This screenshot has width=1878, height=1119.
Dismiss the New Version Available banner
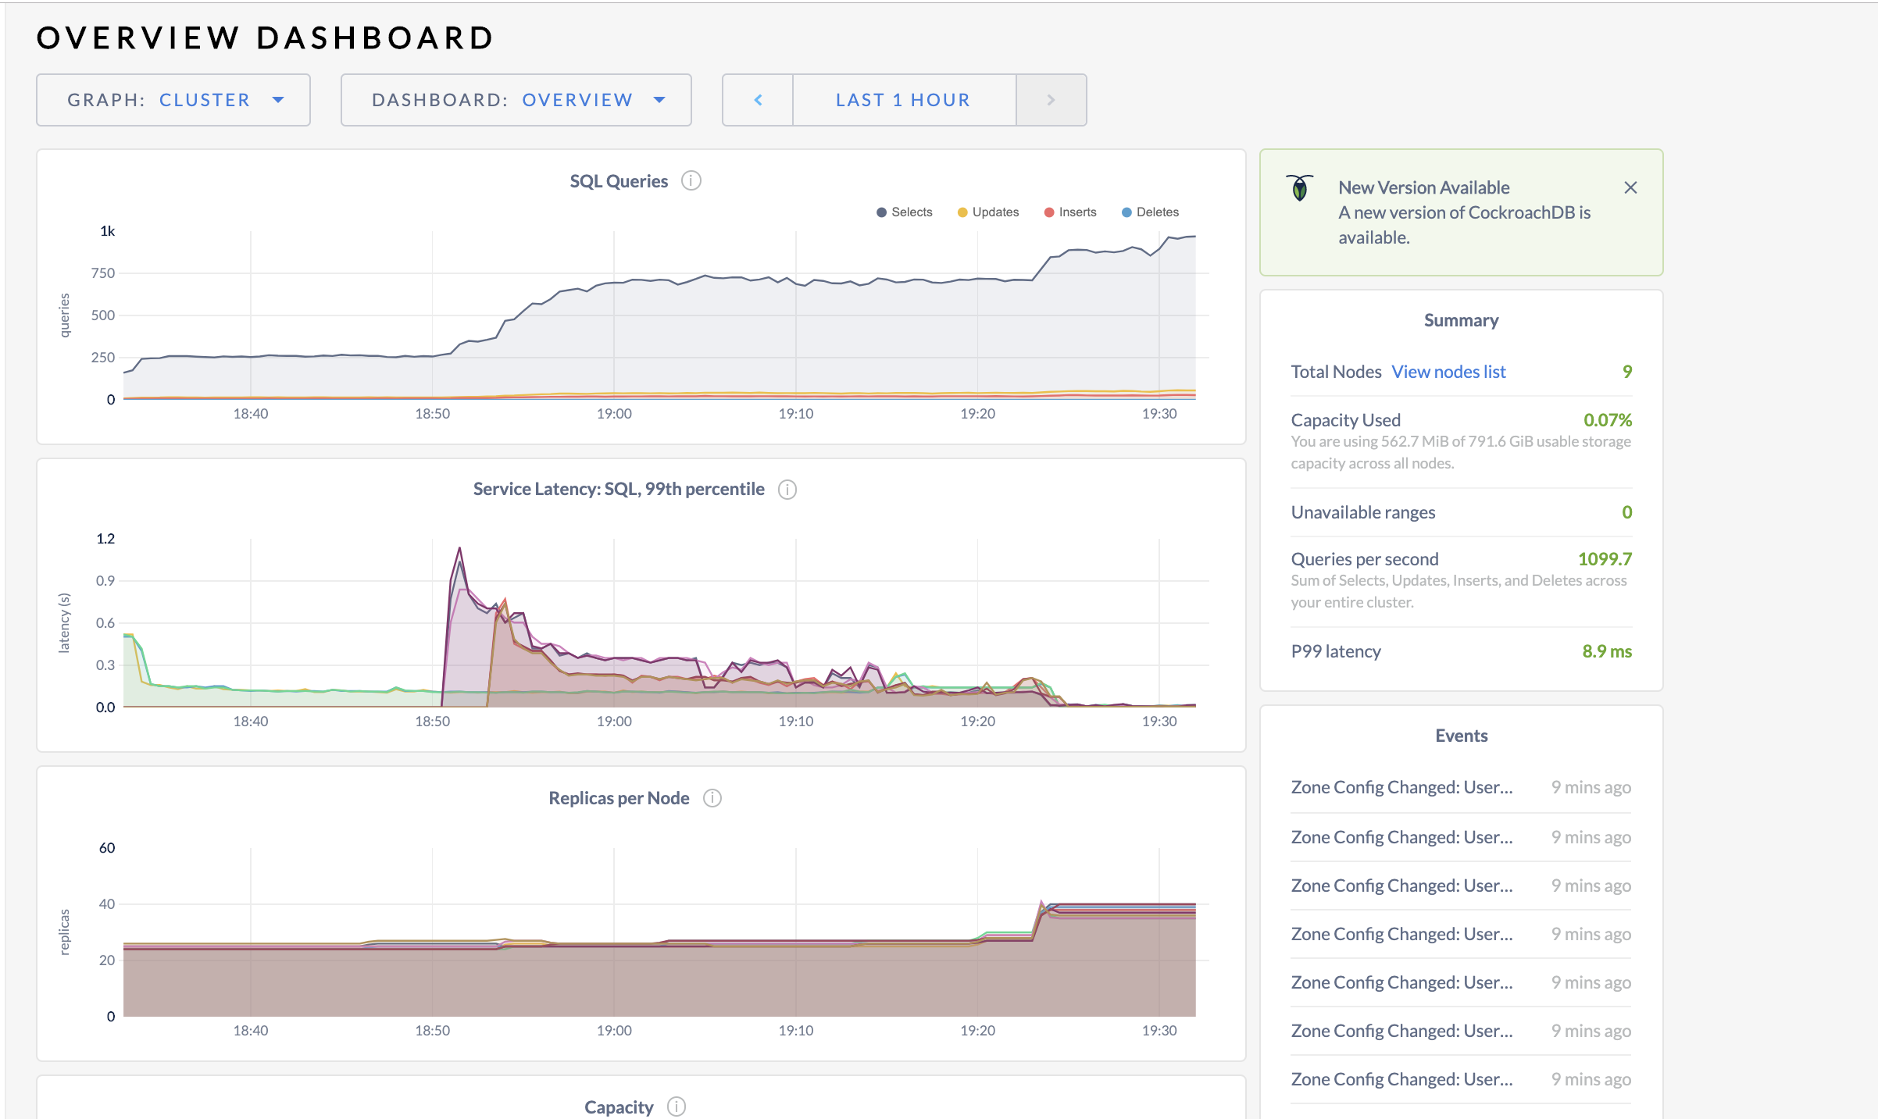(1630, 187)
